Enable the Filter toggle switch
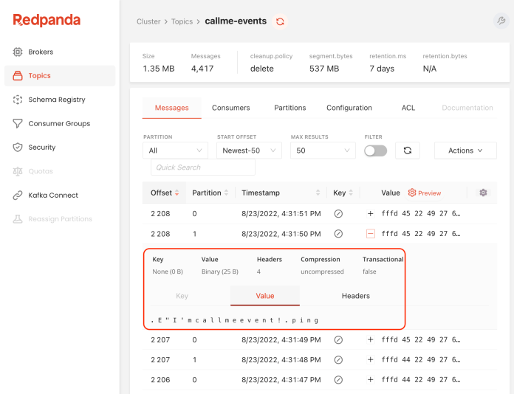This screenshot has height=394, width=514. coord(375,151)
